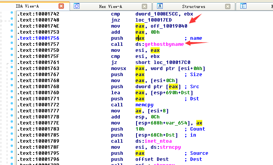
Task: Close the IDA View-A tab
Action: [61, 6]
